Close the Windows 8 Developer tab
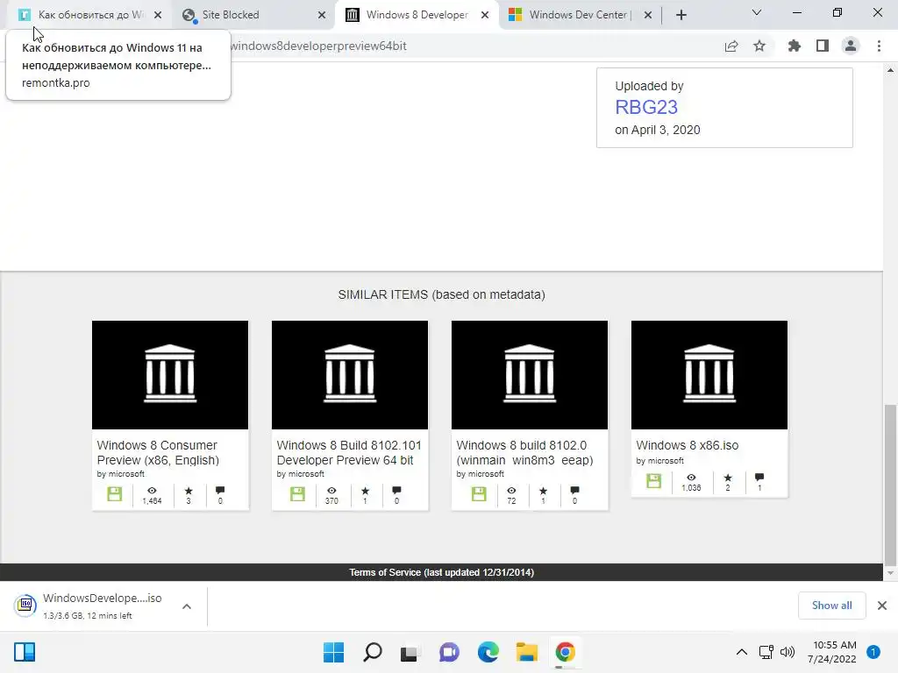 click(x=485, y=15)
